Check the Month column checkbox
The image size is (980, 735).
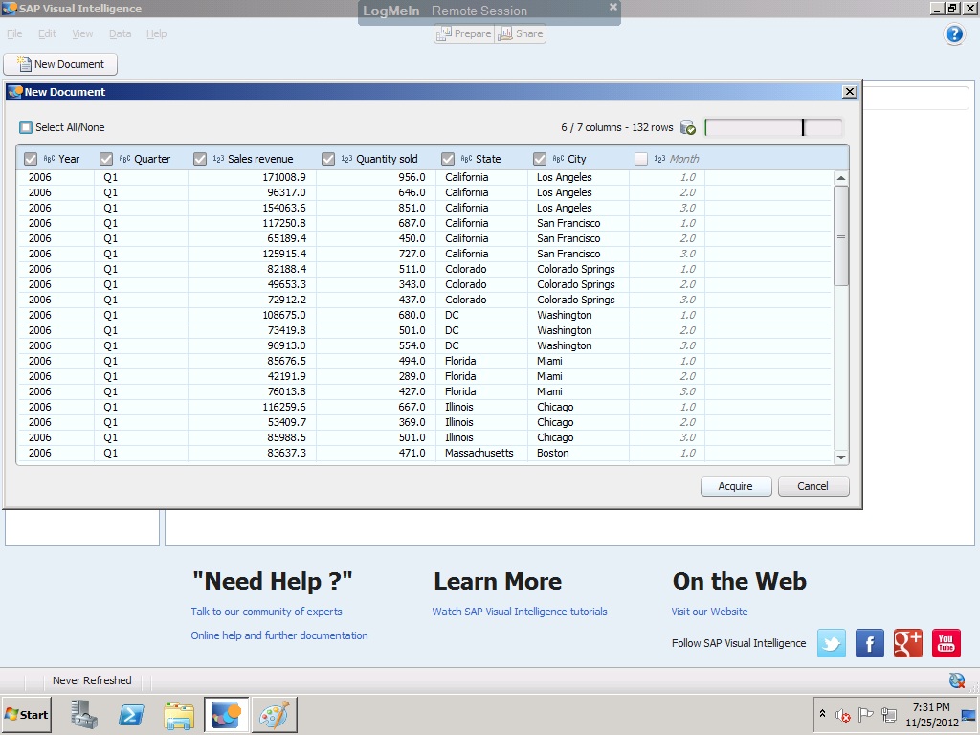click(640, 159)
